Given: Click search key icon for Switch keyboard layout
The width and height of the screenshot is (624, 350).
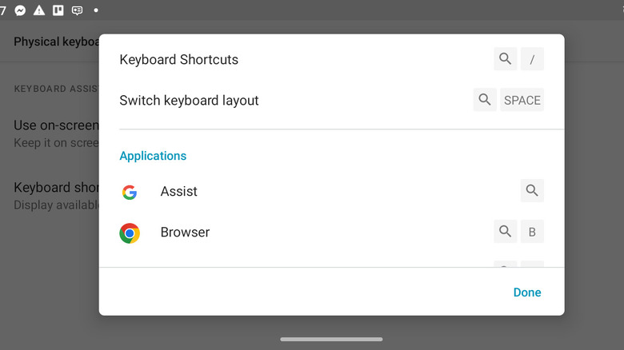Looking at the screenshot, I should pos(485,100).
